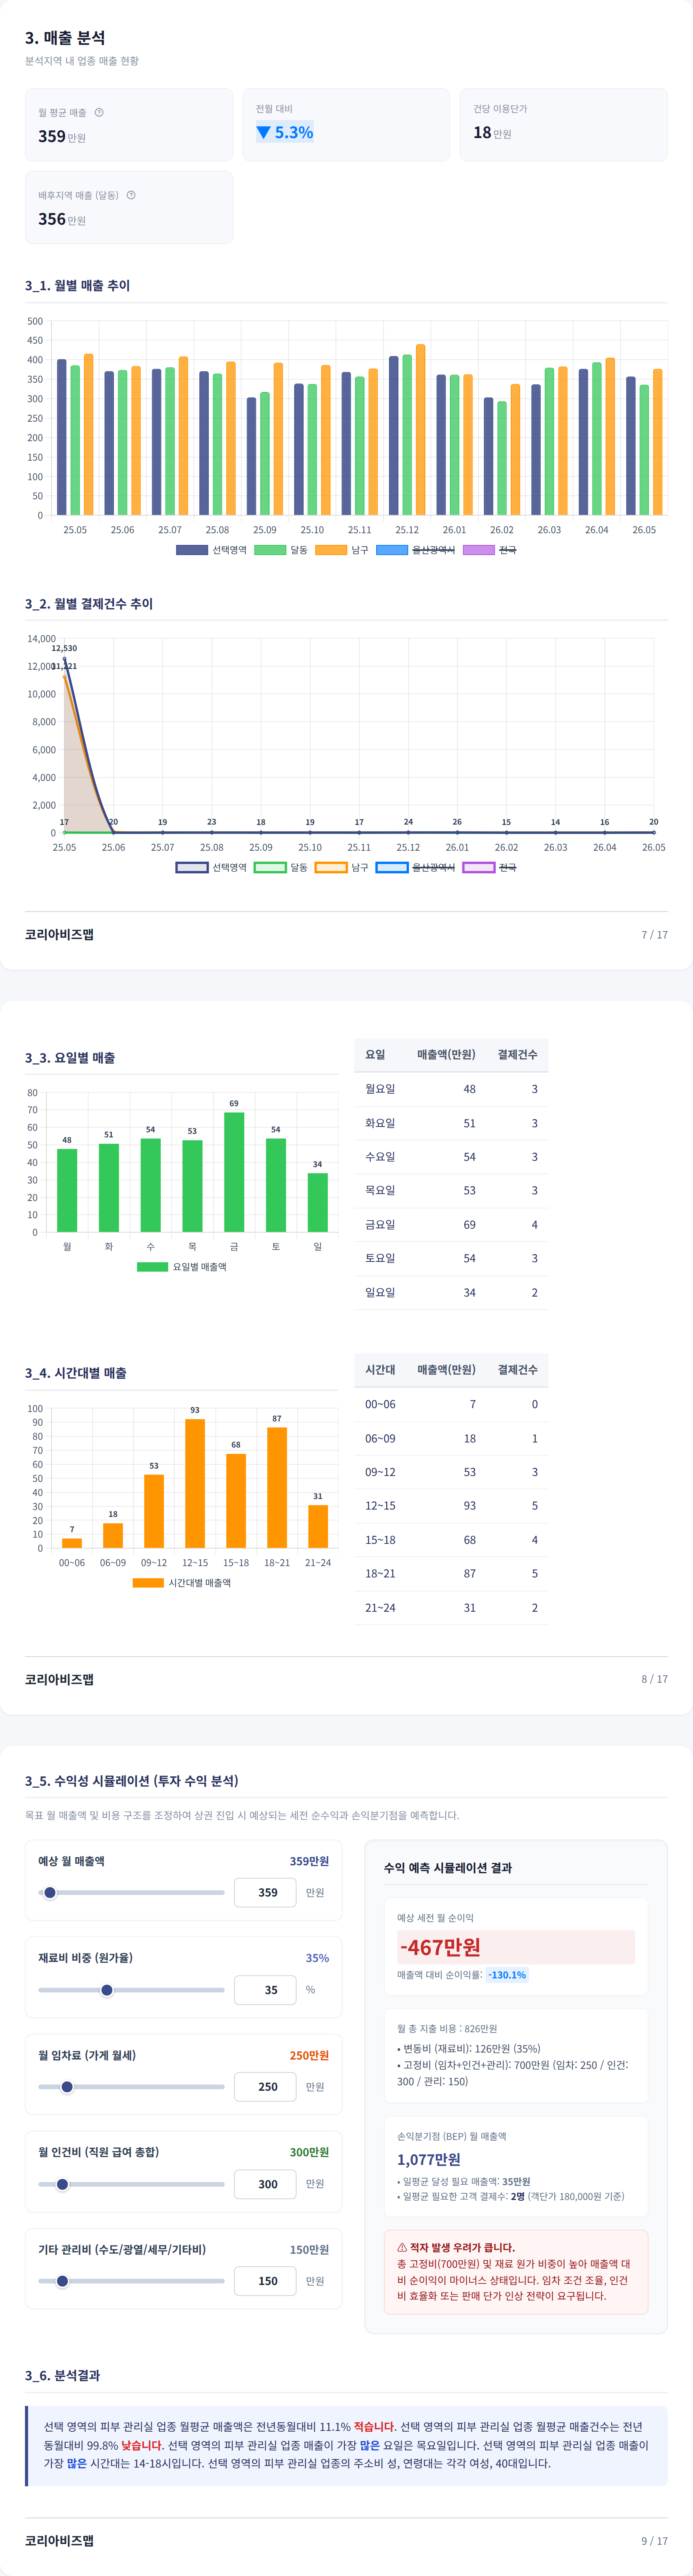The height and width of the screenshot is (2576, 693).
Task: Click the warning triangle icon in 적자 발생 alert
Action: point(402,2247)
